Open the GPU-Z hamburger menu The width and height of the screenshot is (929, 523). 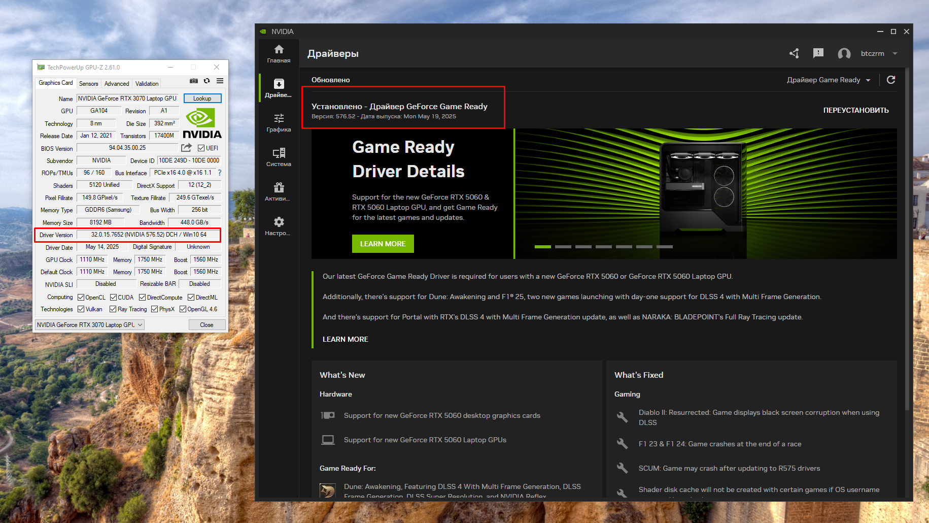click(220, 81)
